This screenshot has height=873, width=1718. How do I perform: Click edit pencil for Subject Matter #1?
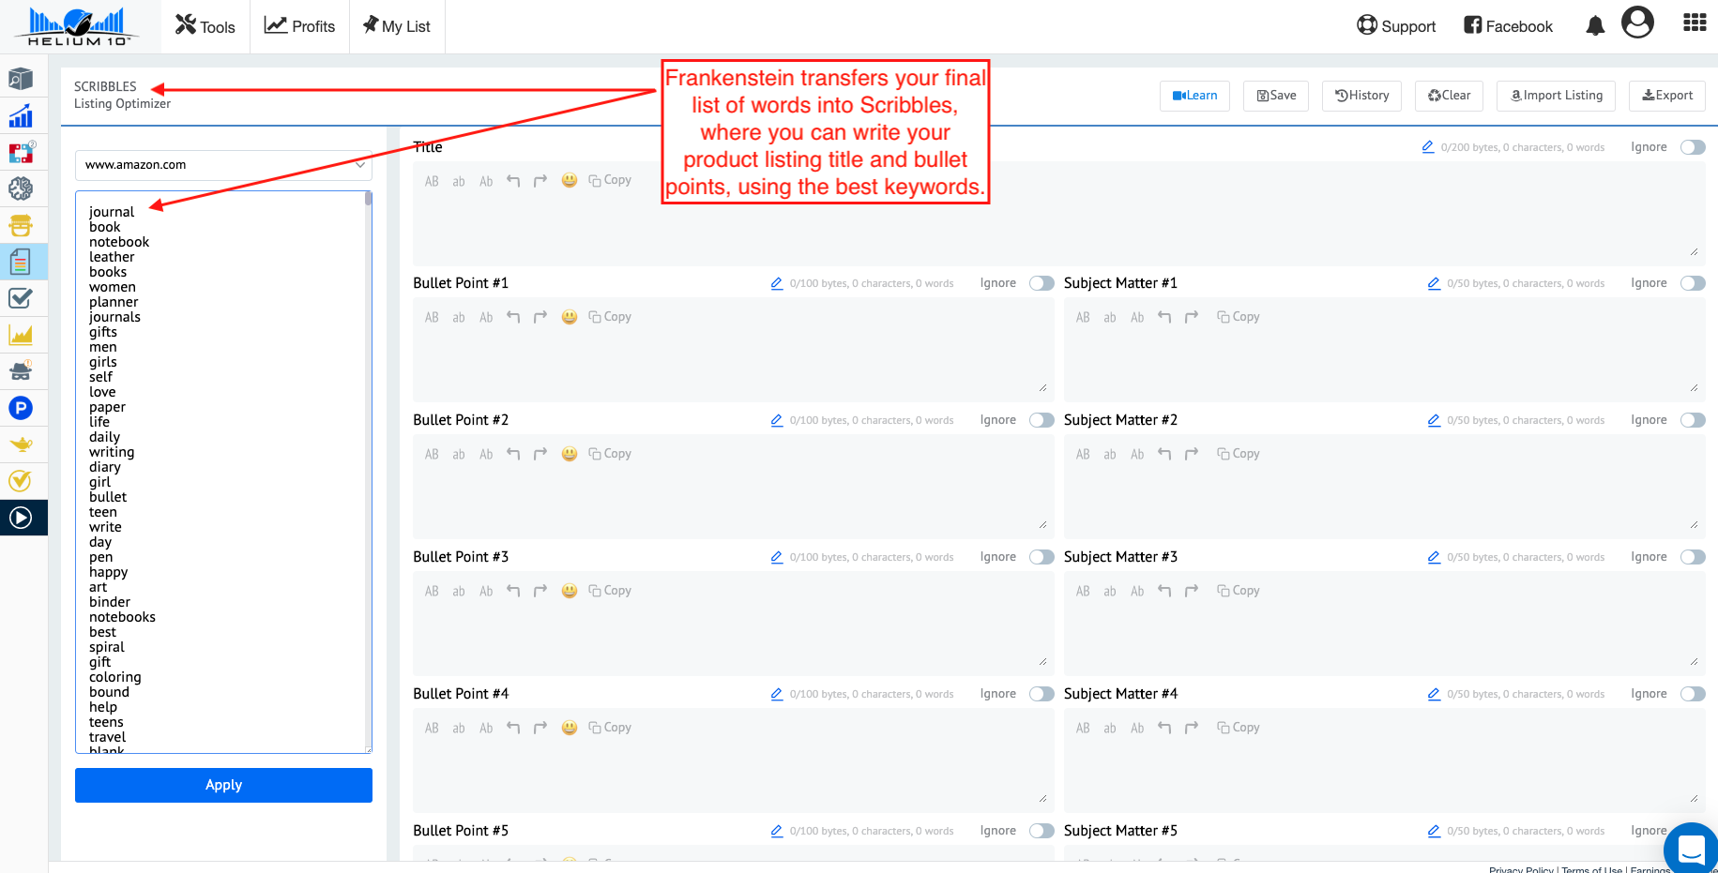pyautogui.click(x=1434, y=283)
